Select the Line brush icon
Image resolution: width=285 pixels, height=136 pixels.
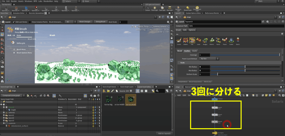pyautogui.click(x=199, y=41)
